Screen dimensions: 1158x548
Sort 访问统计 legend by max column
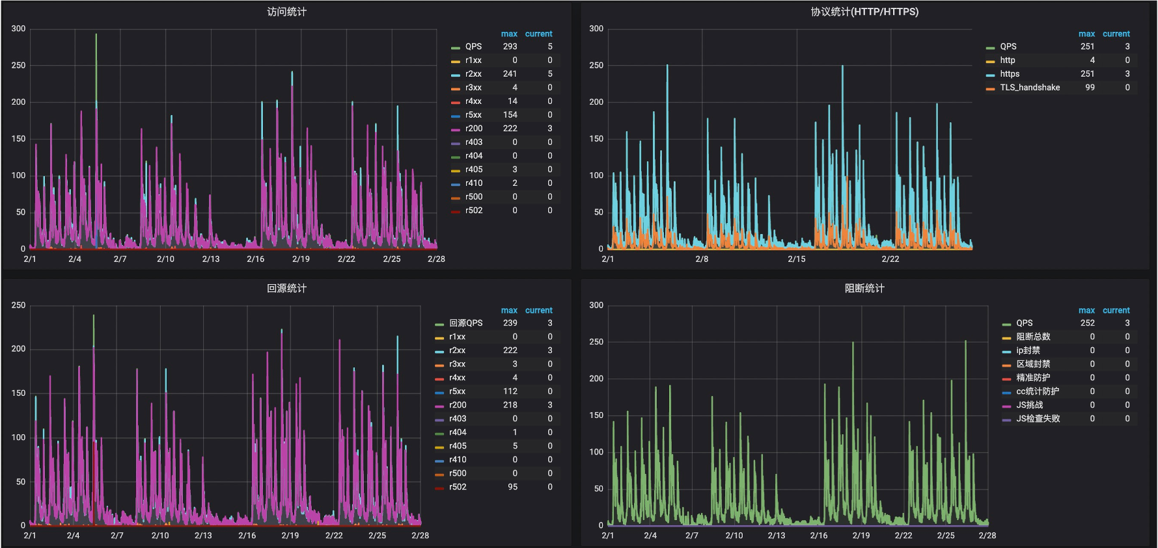pyautogui.click(x=509, y=34)
